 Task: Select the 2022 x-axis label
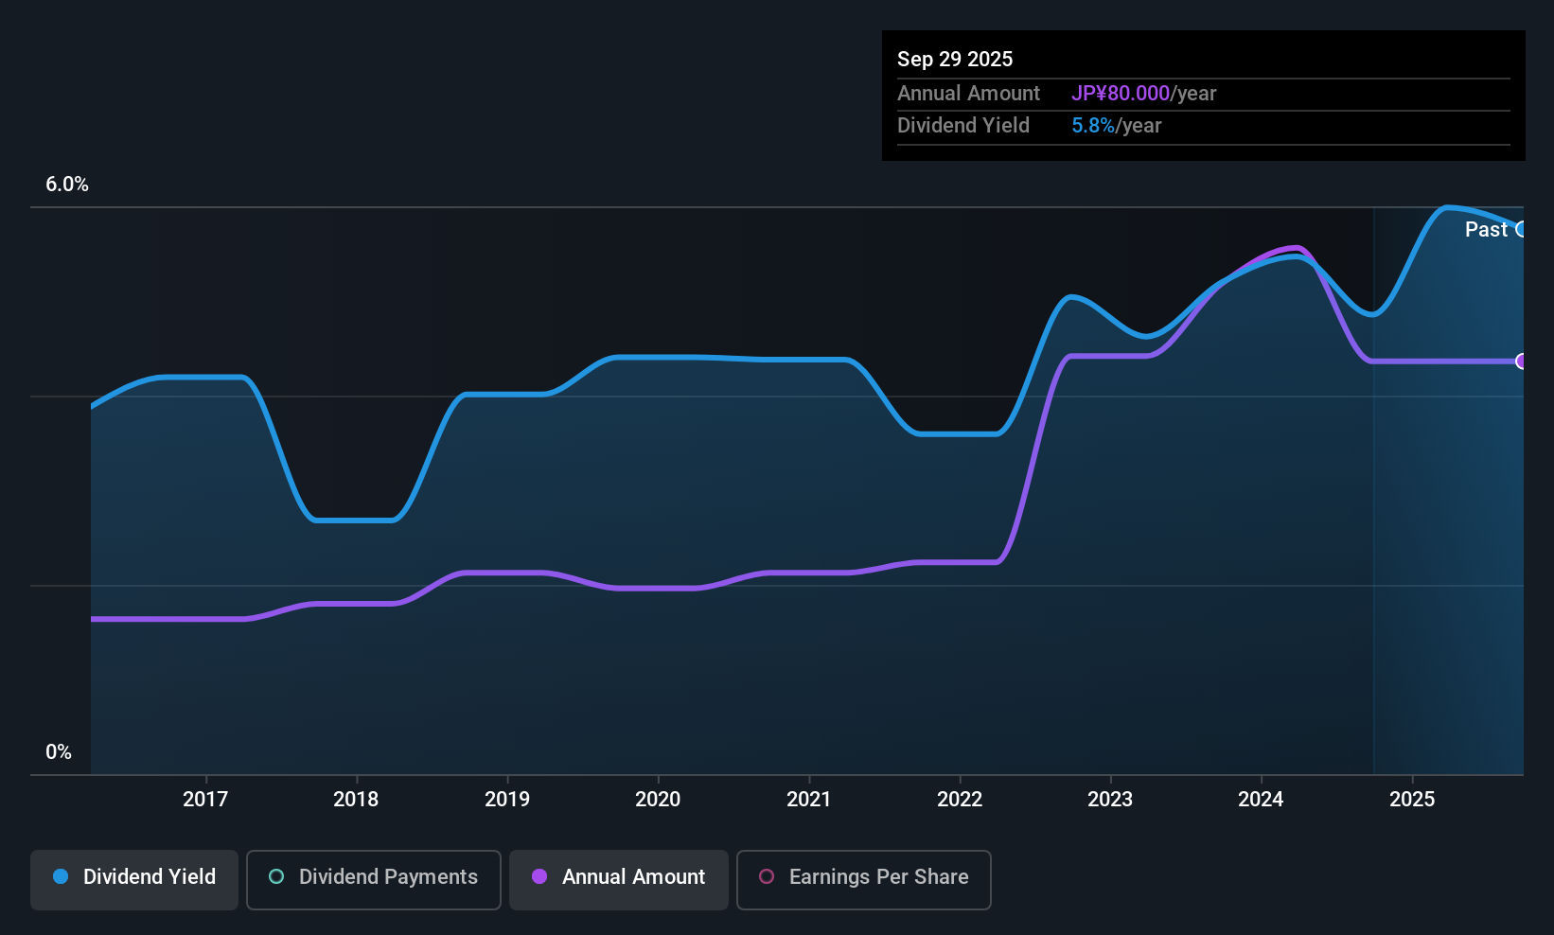point(960,800)
